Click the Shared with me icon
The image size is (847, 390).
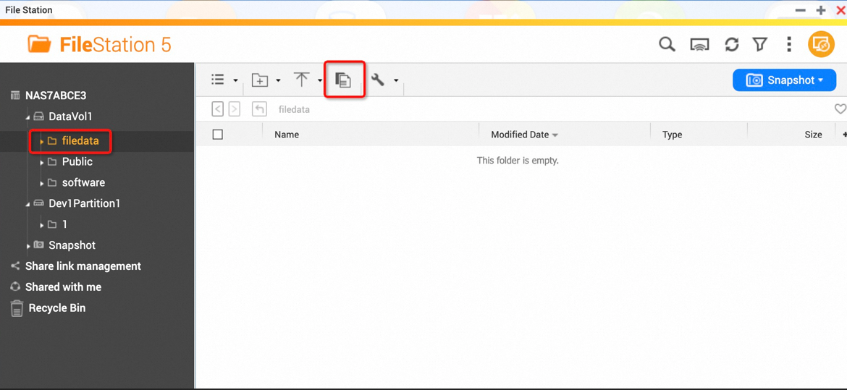(x=16, y=287)
